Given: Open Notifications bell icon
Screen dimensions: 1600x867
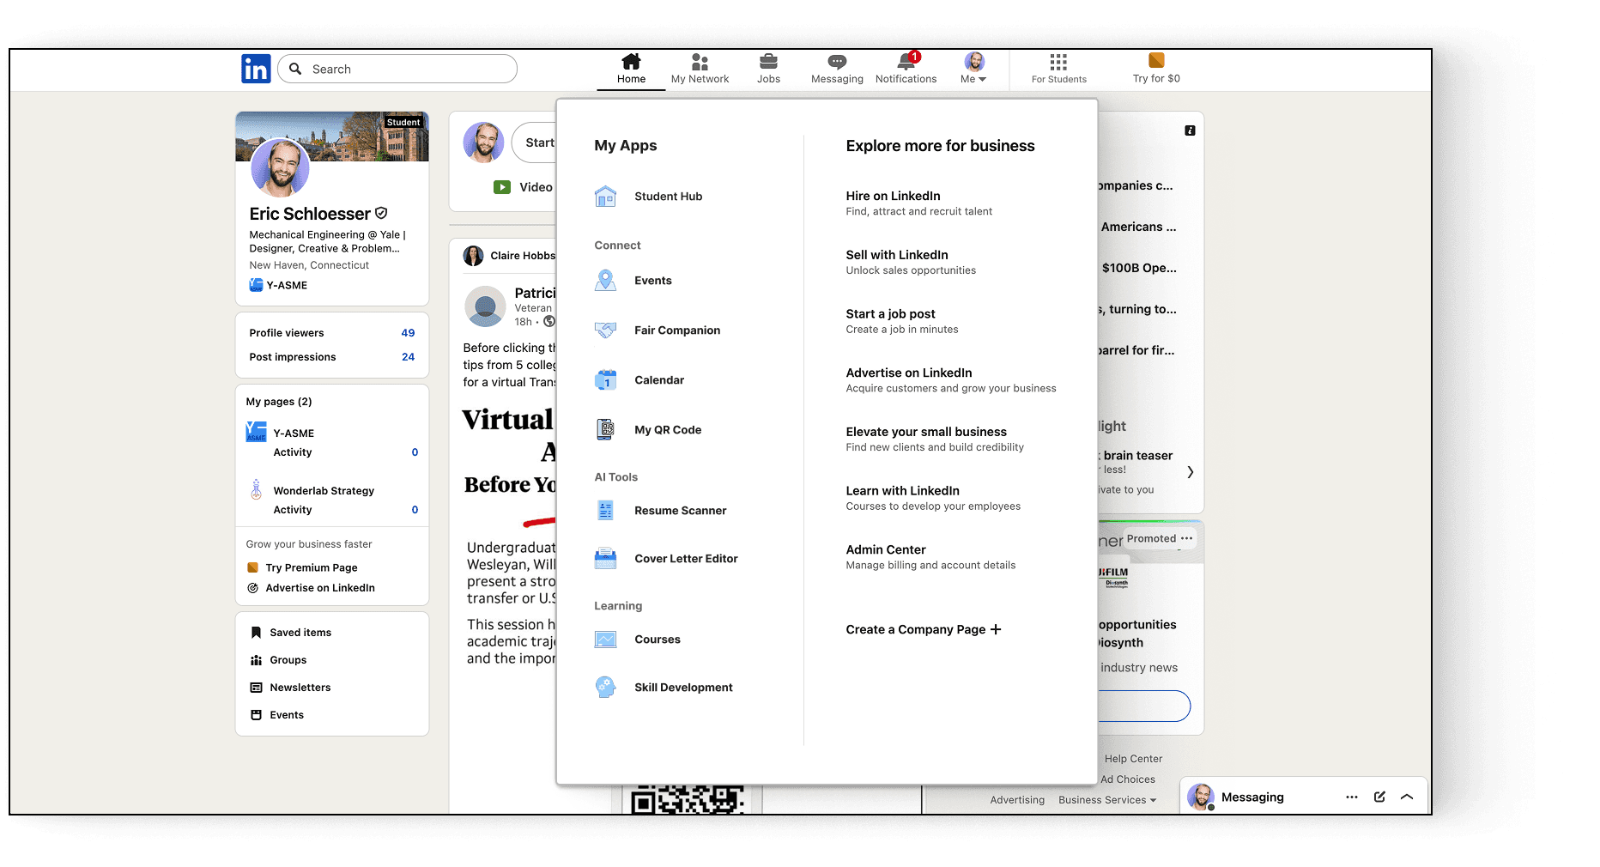Looking at the screenshot, I should (906, 61).
